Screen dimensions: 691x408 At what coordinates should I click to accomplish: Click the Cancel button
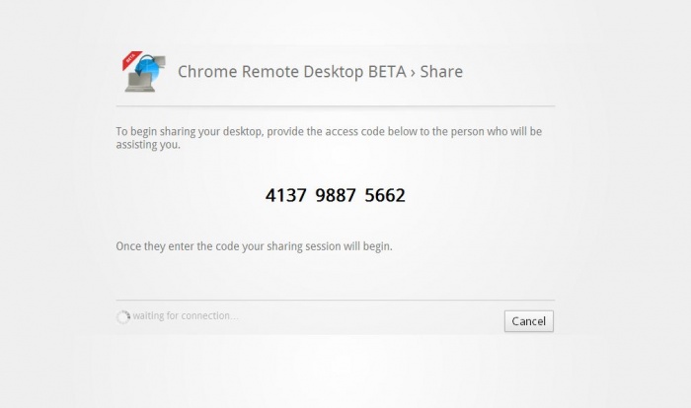[529, 321]
